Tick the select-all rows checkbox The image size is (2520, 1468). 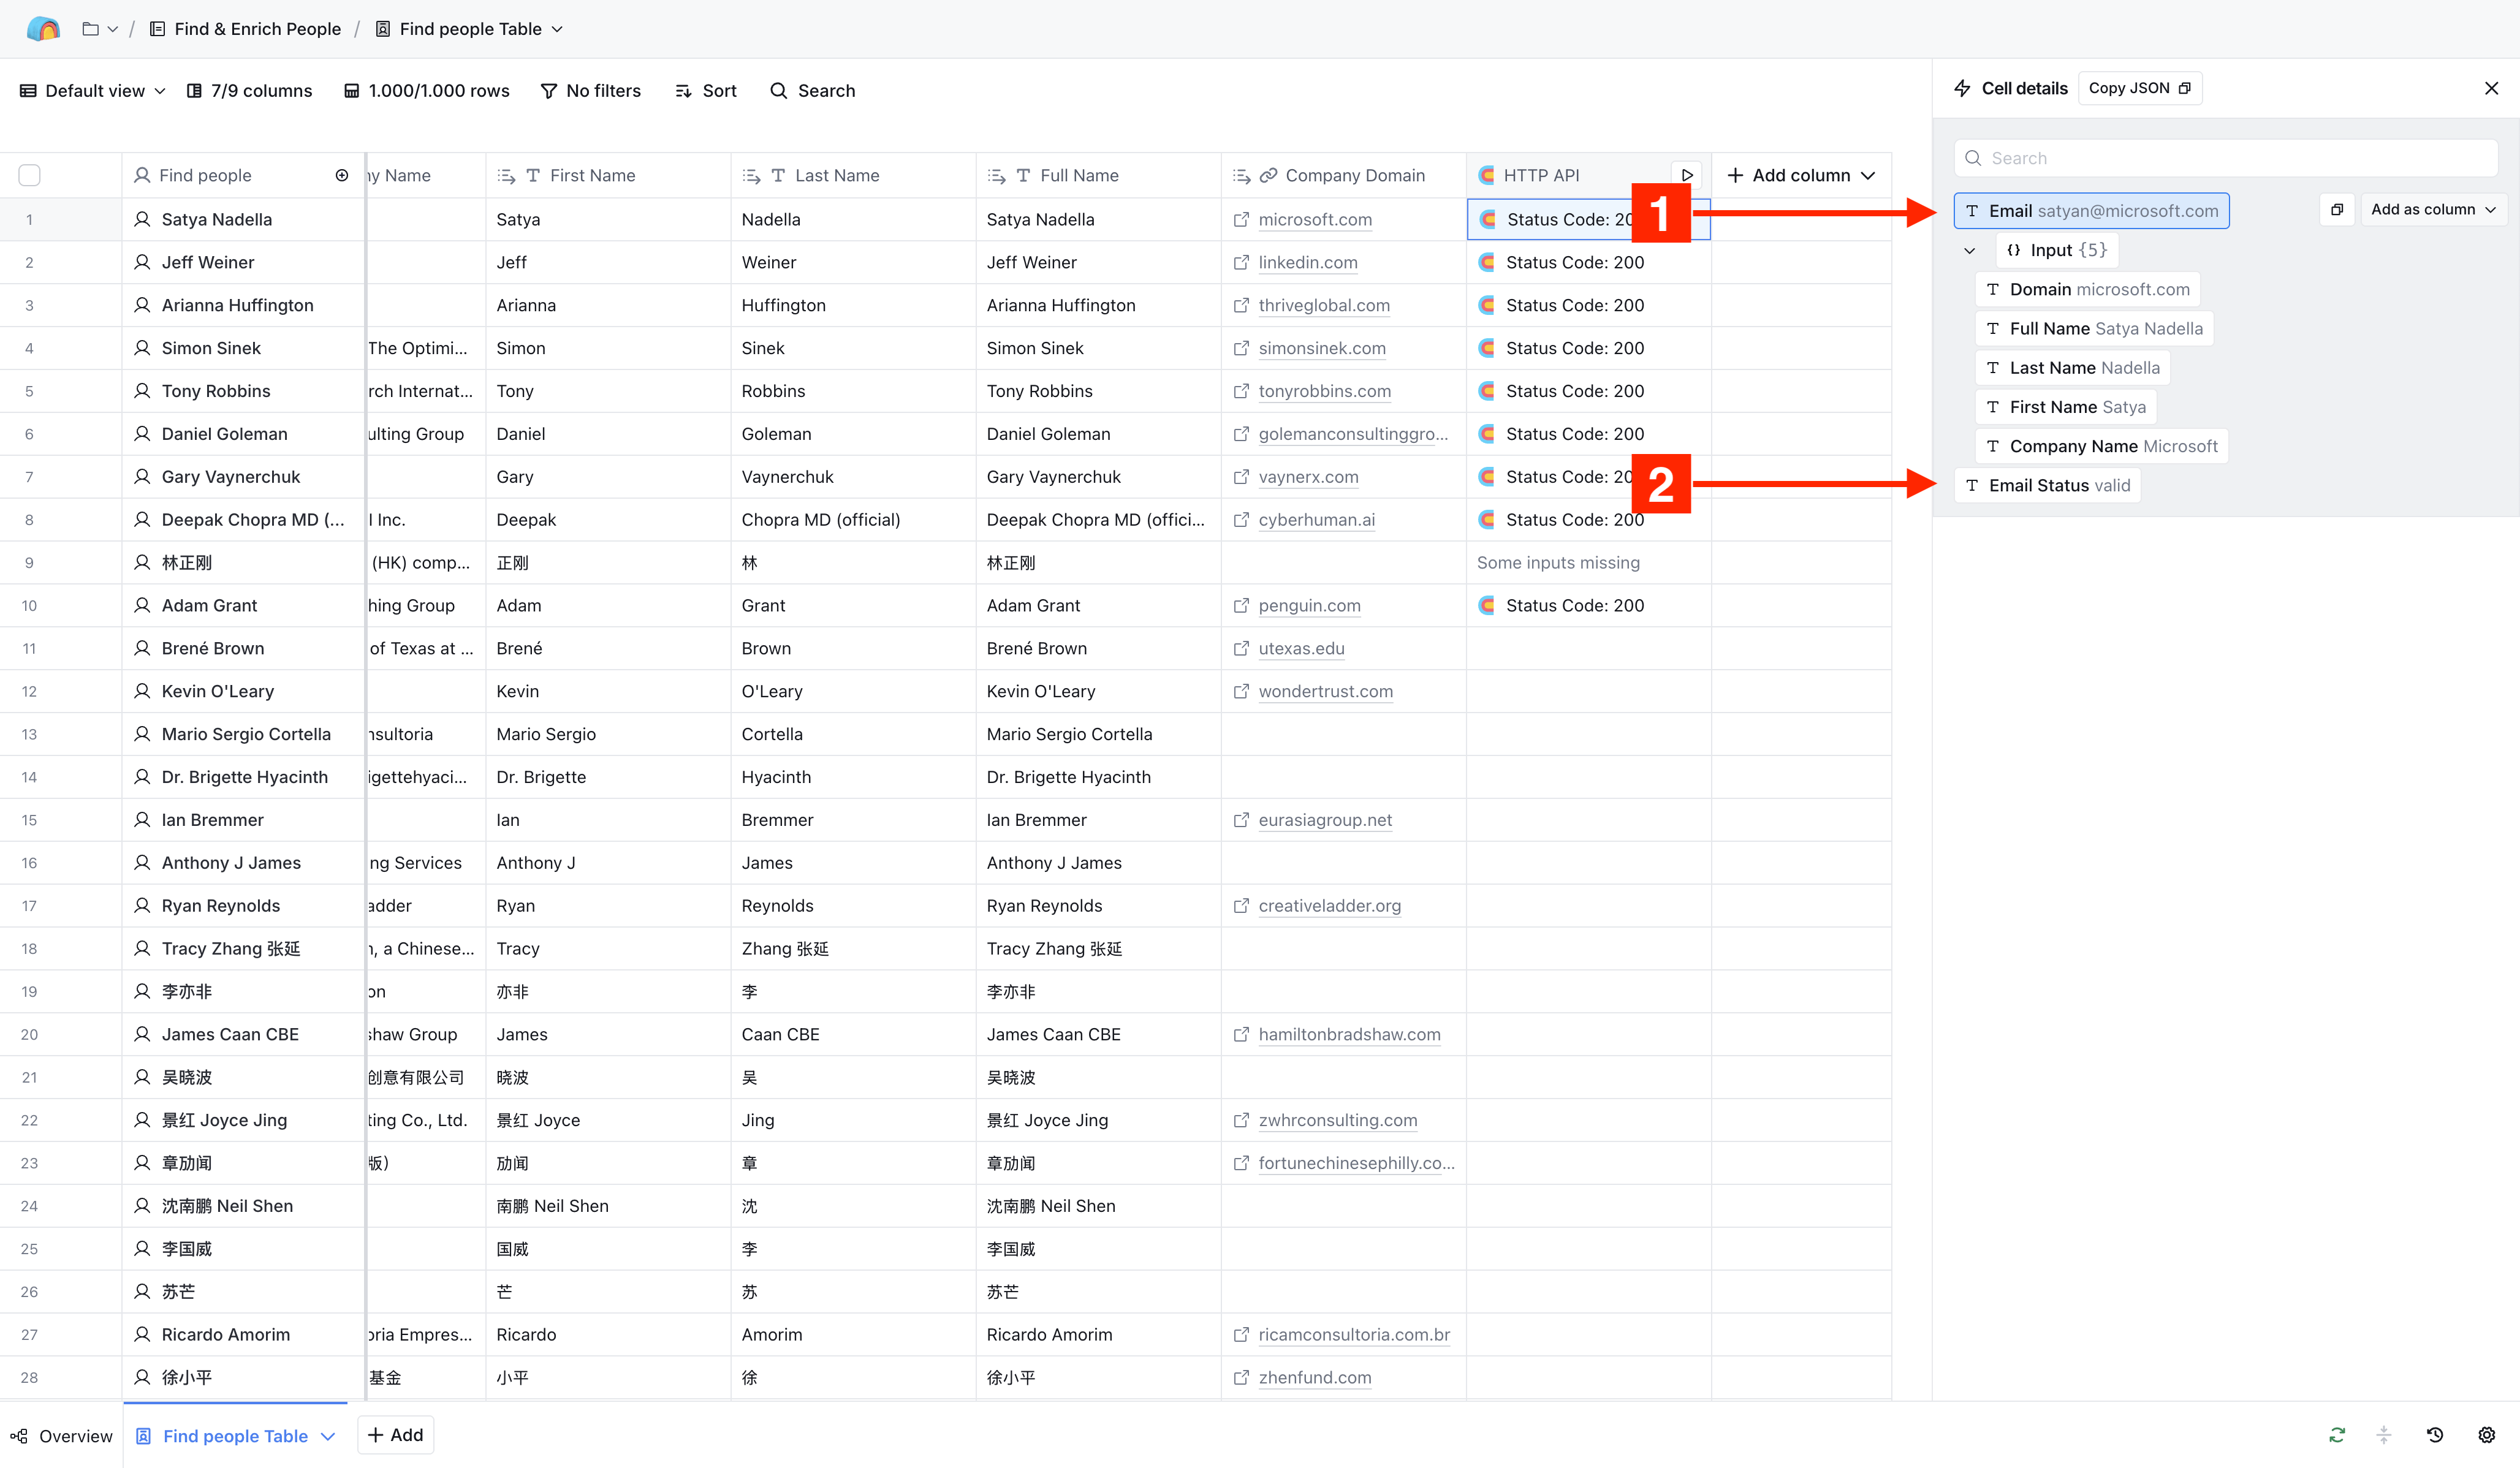click(x=30, y=175)
